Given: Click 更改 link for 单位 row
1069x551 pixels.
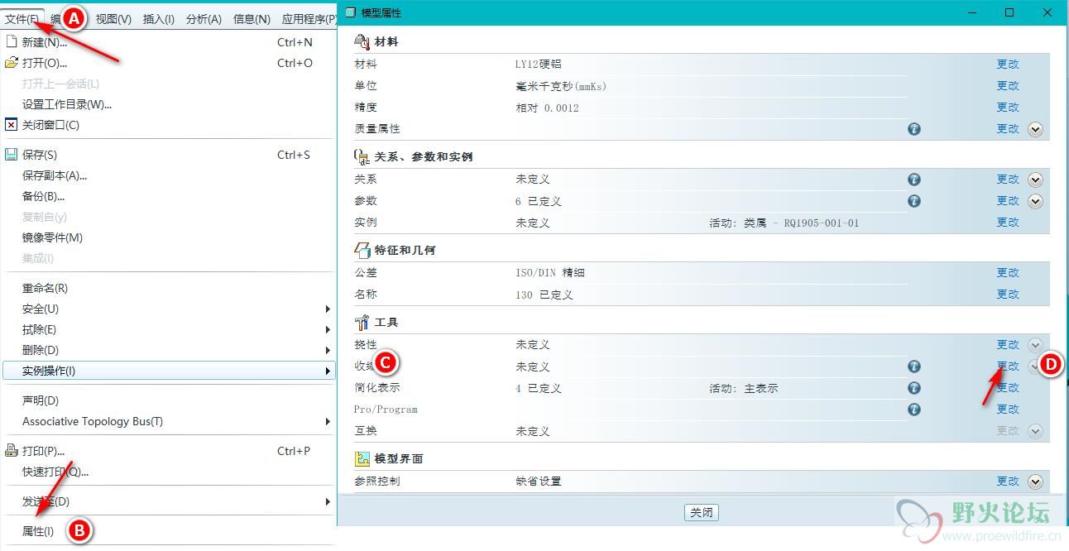Looking at the screenshot, I should (x=1008, y=86).
